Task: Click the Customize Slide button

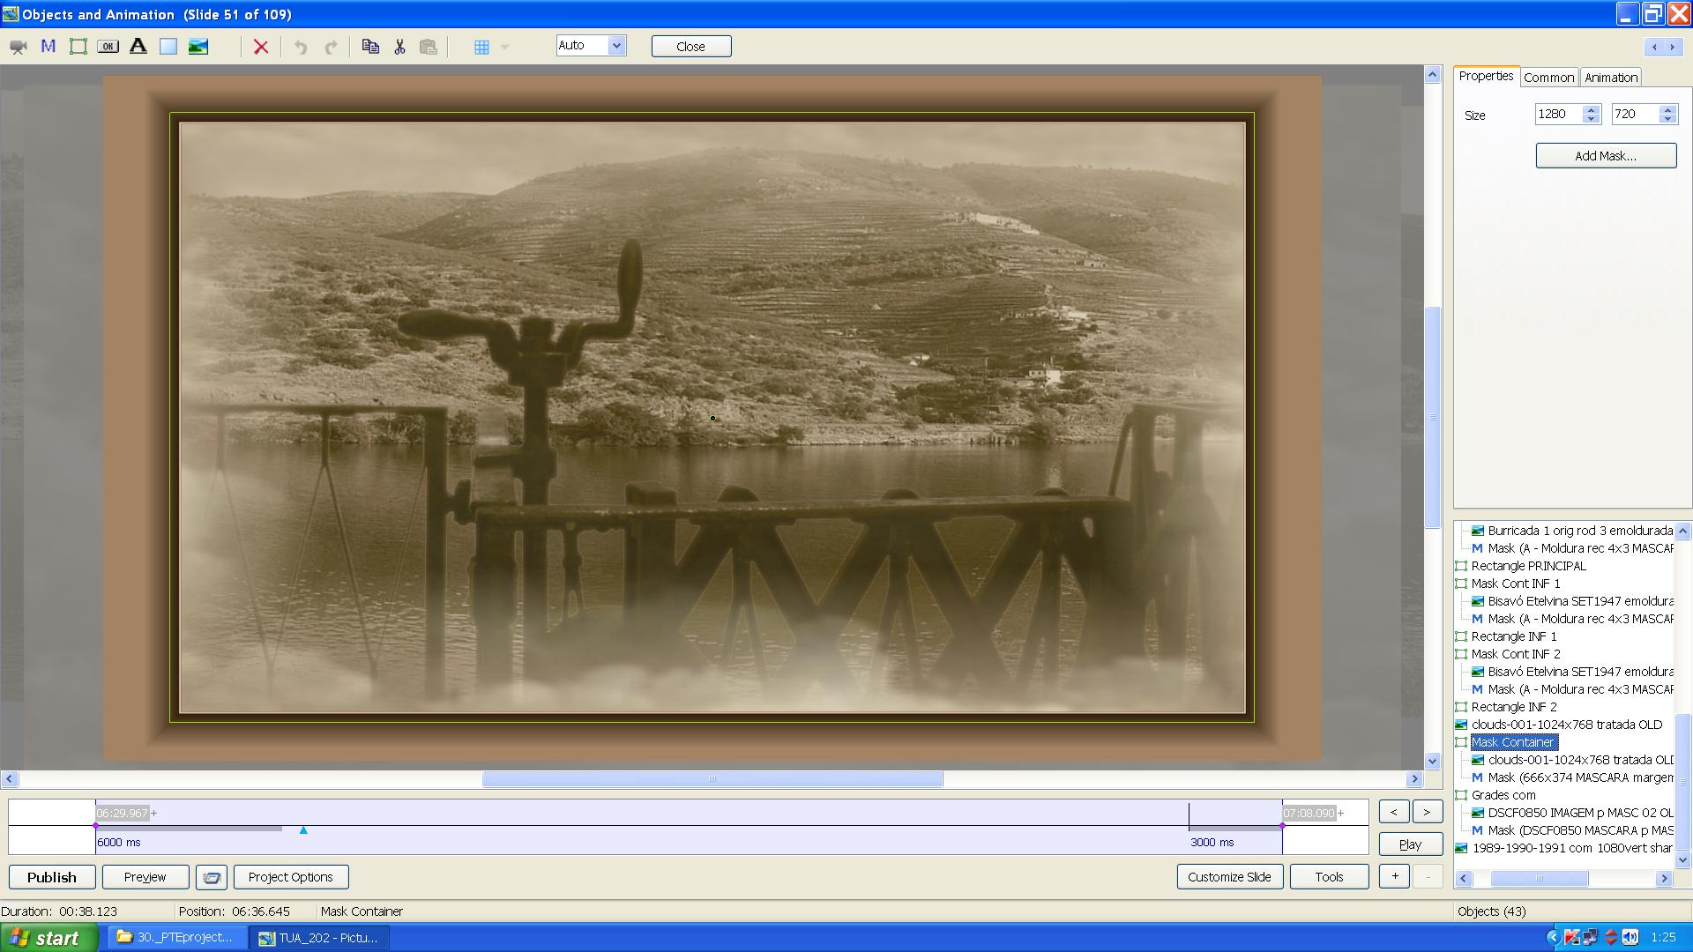Action: [x=1229, y=877]
